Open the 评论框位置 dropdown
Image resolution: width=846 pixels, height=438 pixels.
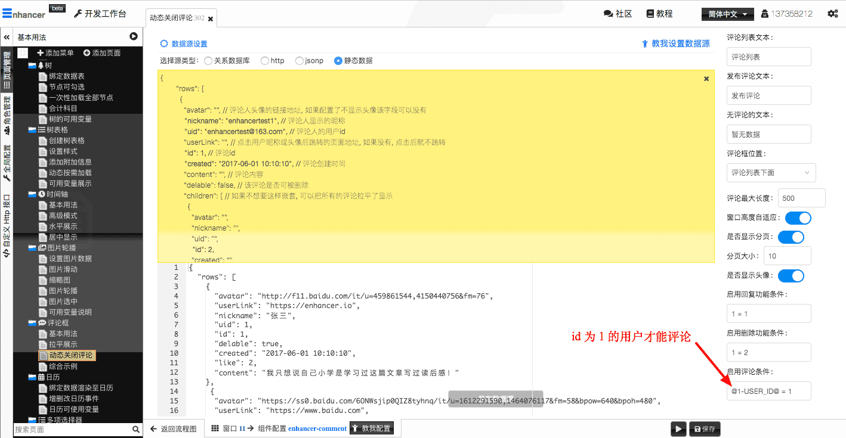pyautogui.click(x=771, y=173)
